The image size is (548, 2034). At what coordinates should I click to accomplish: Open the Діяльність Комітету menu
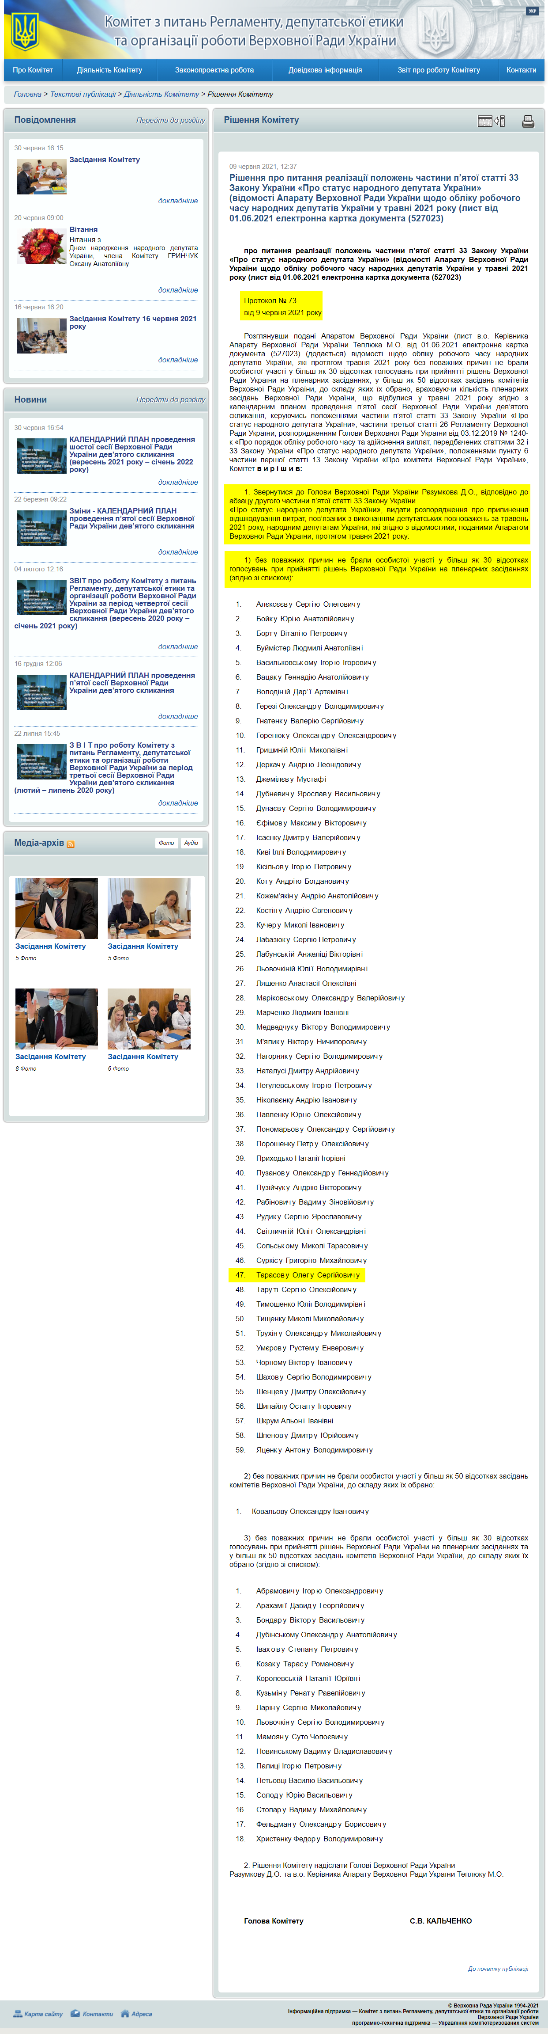[x=109, y=70]
